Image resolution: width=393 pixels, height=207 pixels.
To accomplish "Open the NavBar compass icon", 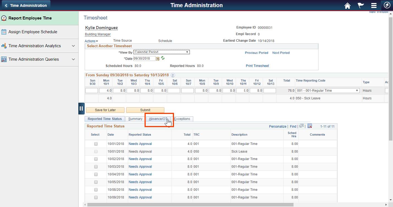I will point(387,5).
